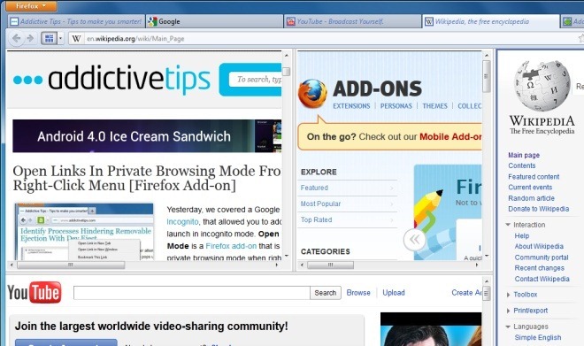This screenshot has width=584, height=346.
Task: Click the Wikipedia favicon in address bar
Action: [76, 39]
